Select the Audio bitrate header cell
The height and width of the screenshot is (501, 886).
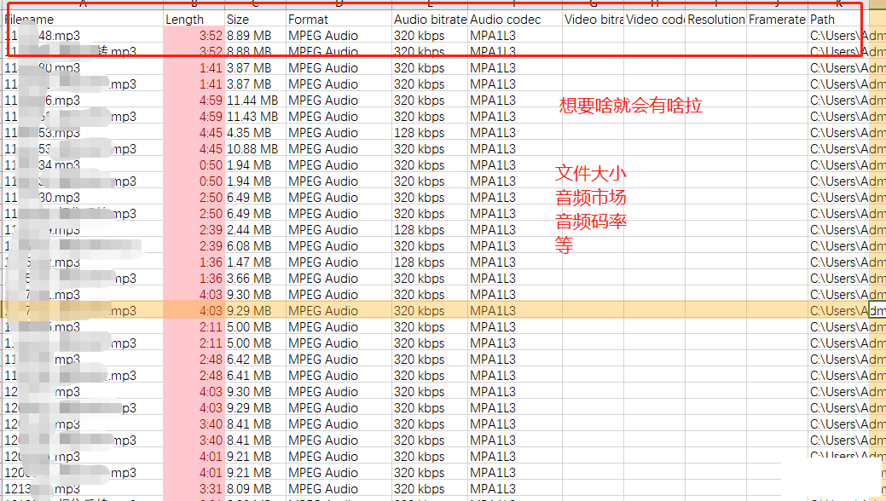click(430, 20)
